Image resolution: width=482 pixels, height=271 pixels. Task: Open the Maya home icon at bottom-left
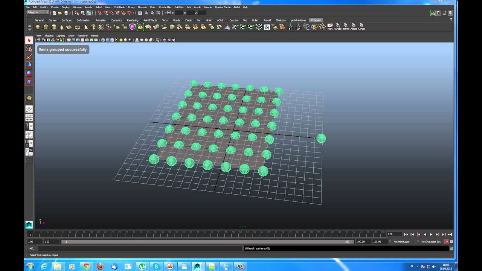pyautogui.click(x=29, y=225)
